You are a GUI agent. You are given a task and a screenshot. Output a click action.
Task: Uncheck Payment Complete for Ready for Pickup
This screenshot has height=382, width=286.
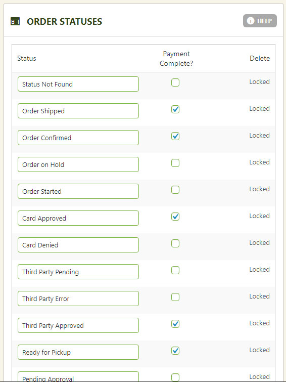coord(175,351)
